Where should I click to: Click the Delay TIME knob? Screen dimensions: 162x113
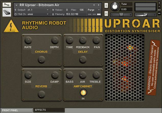tap(70, 40)
